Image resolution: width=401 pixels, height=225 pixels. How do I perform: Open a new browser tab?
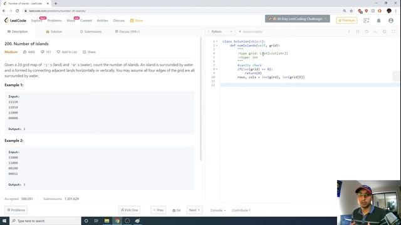(x=56, y=4)
